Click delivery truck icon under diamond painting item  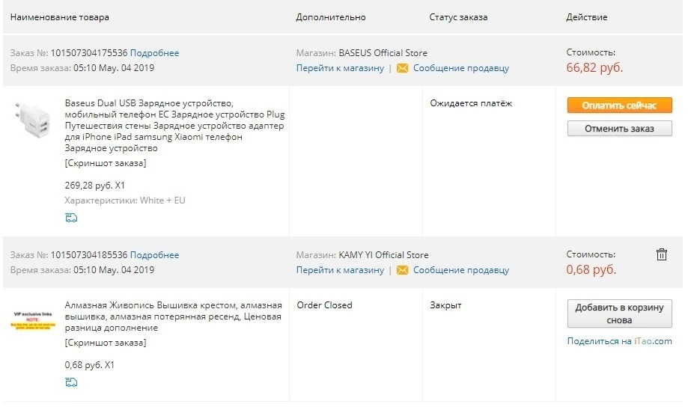(71, 382)
